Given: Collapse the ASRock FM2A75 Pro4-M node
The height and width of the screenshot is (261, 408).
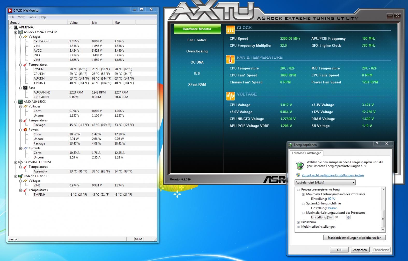Looking at the screenshot, I should pos(16,32).
